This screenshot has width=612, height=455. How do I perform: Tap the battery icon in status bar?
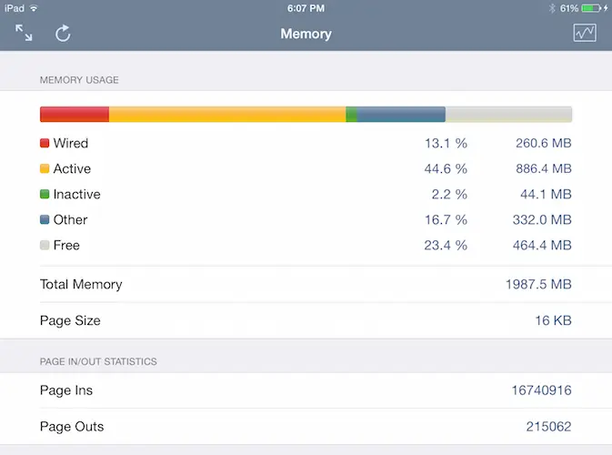point(594,8)
